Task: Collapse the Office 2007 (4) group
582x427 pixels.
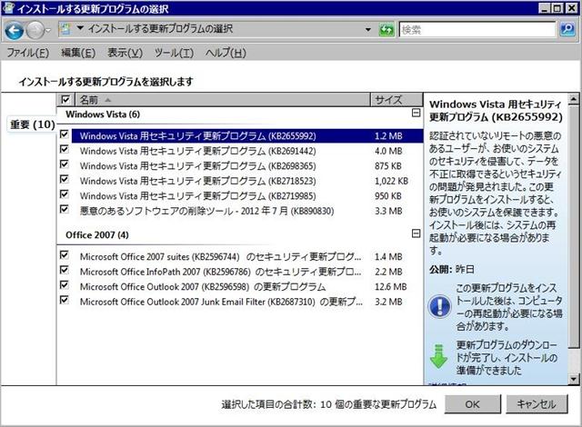Action: click(416, 233)
